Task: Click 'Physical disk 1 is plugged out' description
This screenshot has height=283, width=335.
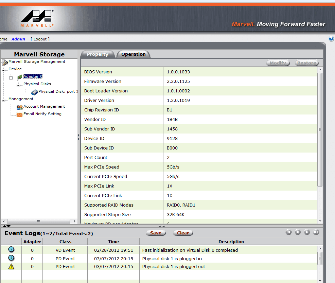Action: pos(174,267)
